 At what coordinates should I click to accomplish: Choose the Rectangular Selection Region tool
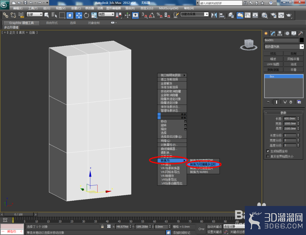pyautogui.click(x=62, y=15)
